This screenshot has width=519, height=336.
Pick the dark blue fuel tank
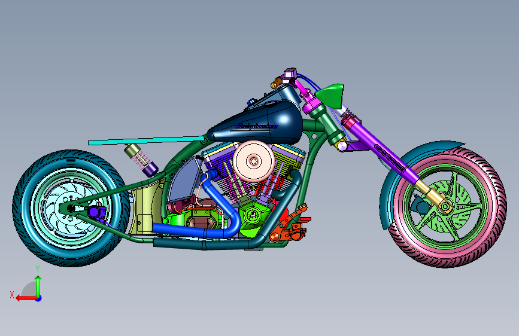pos(258,124)
